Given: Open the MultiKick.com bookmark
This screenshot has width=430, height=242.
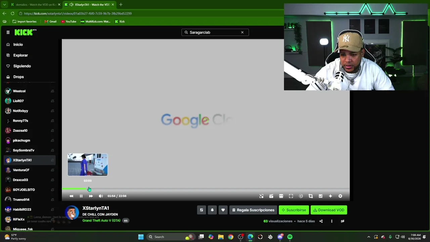Looking at the screenshot, I should pos(95,22).
